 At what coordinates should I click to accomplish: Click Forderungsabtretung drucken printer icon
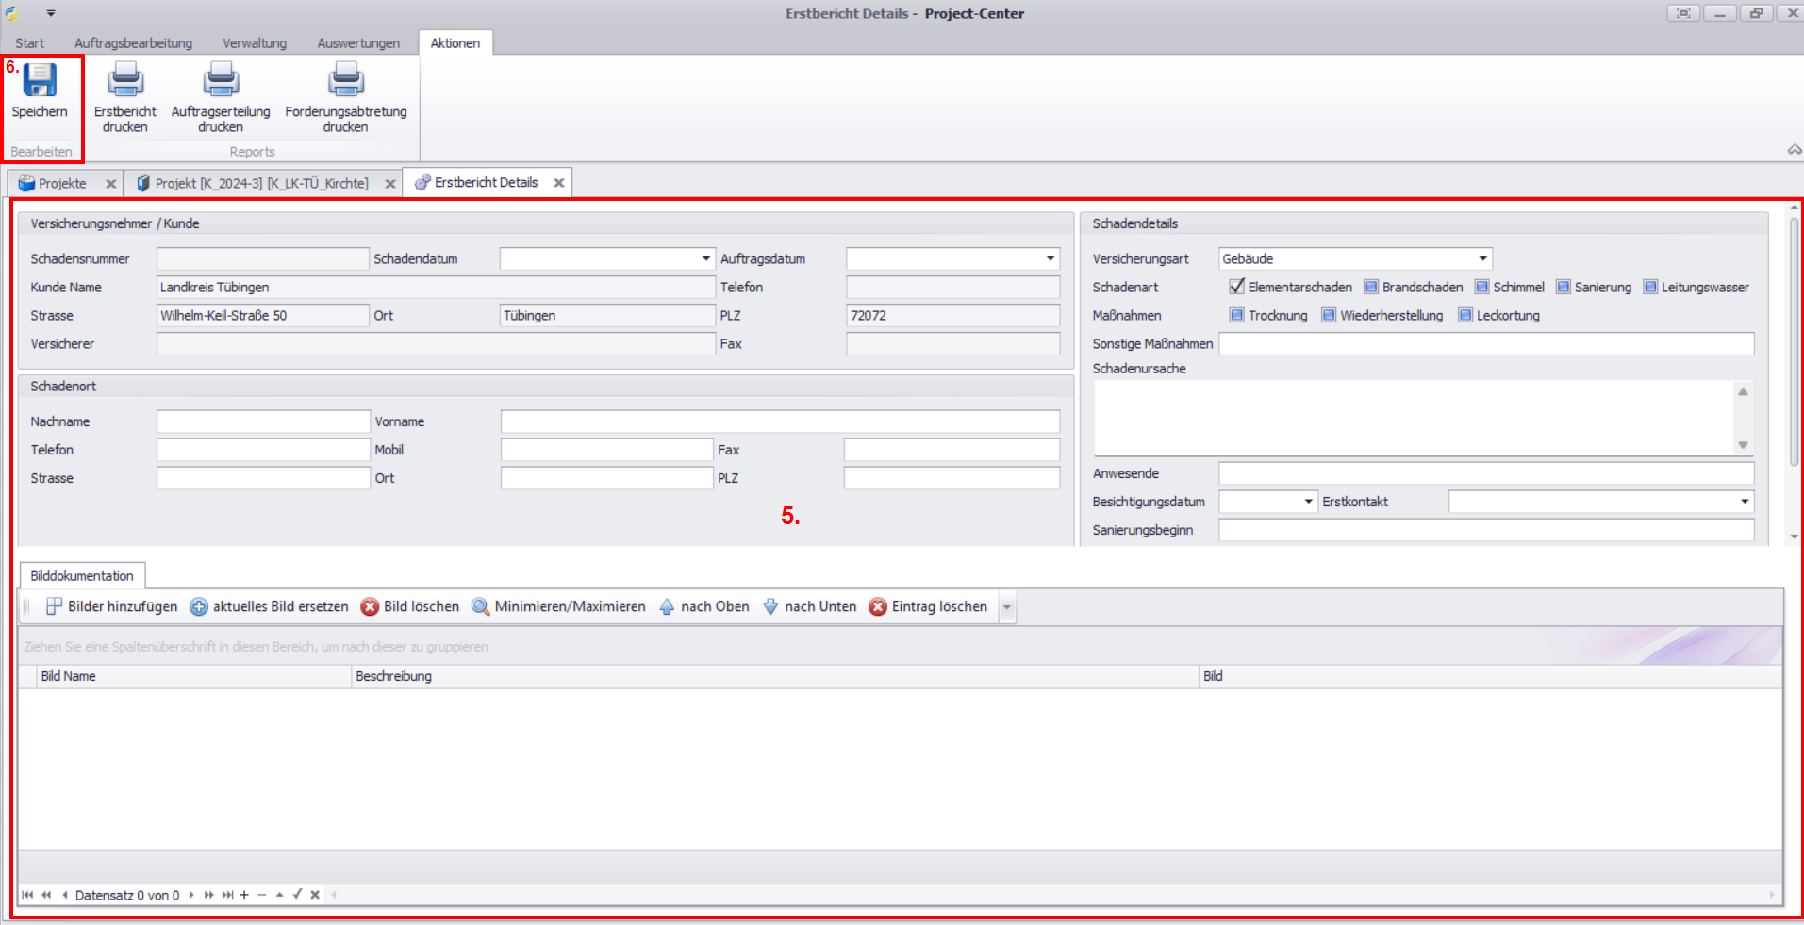(x=346, y=81)
